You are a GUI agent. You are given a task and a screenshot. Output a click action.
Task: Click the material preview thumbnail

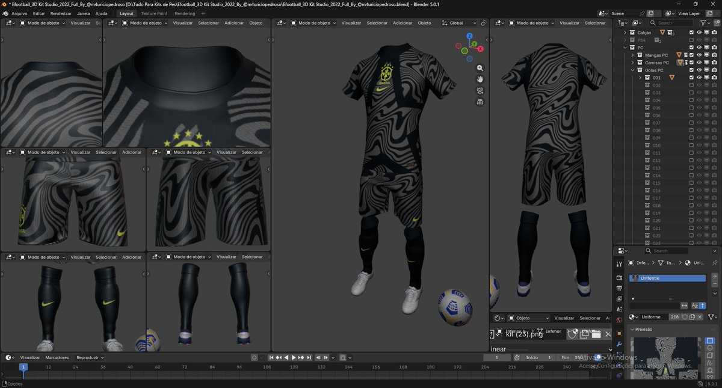click(x=667, y=357)
